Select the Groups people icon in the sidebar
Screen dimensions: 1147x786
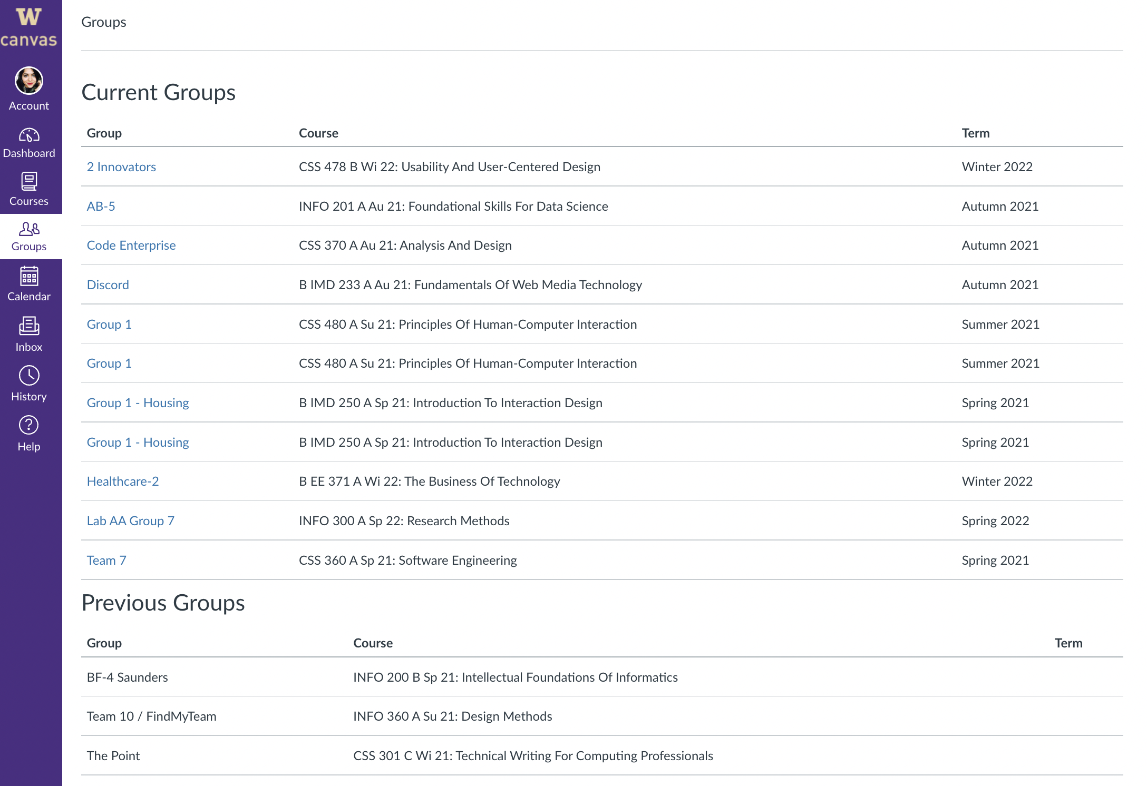(x=29, y=229)
